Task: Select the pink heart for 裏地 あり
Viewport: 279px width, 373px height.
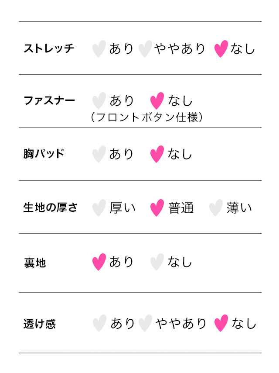Action: coord(99,262)
